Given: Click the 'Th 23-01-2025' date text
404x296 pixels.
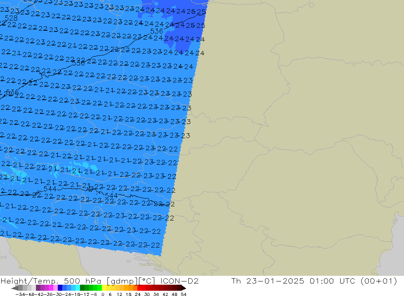Looking at the screenshot, I should point(267,281).
